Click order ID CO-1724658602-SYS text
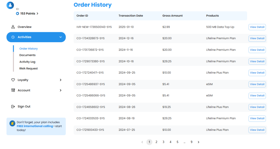 [91, 107]
